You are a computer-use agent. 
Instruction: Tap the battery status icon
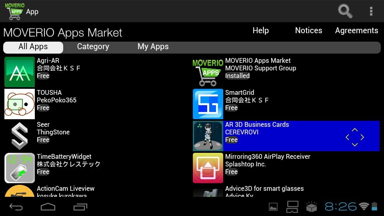[374, 206]
